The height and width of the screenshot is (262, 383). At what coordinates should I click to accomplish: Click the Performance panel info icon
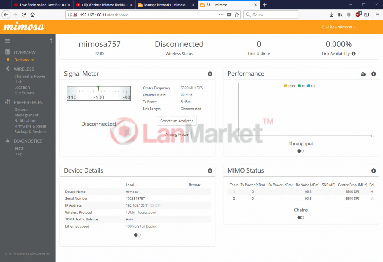pyautogui.click(x=373, y=74)
